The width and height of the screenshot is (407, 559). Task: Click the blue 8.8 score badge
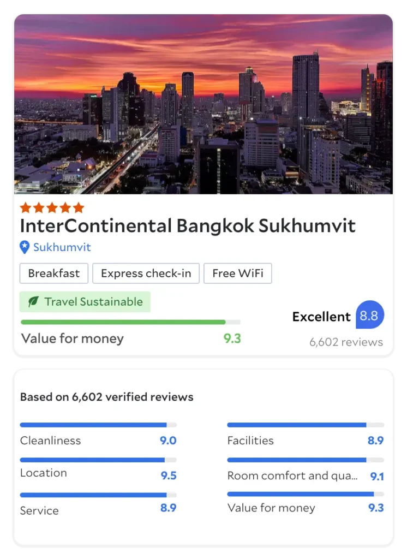pyautogui.click(x=370, y=316)
